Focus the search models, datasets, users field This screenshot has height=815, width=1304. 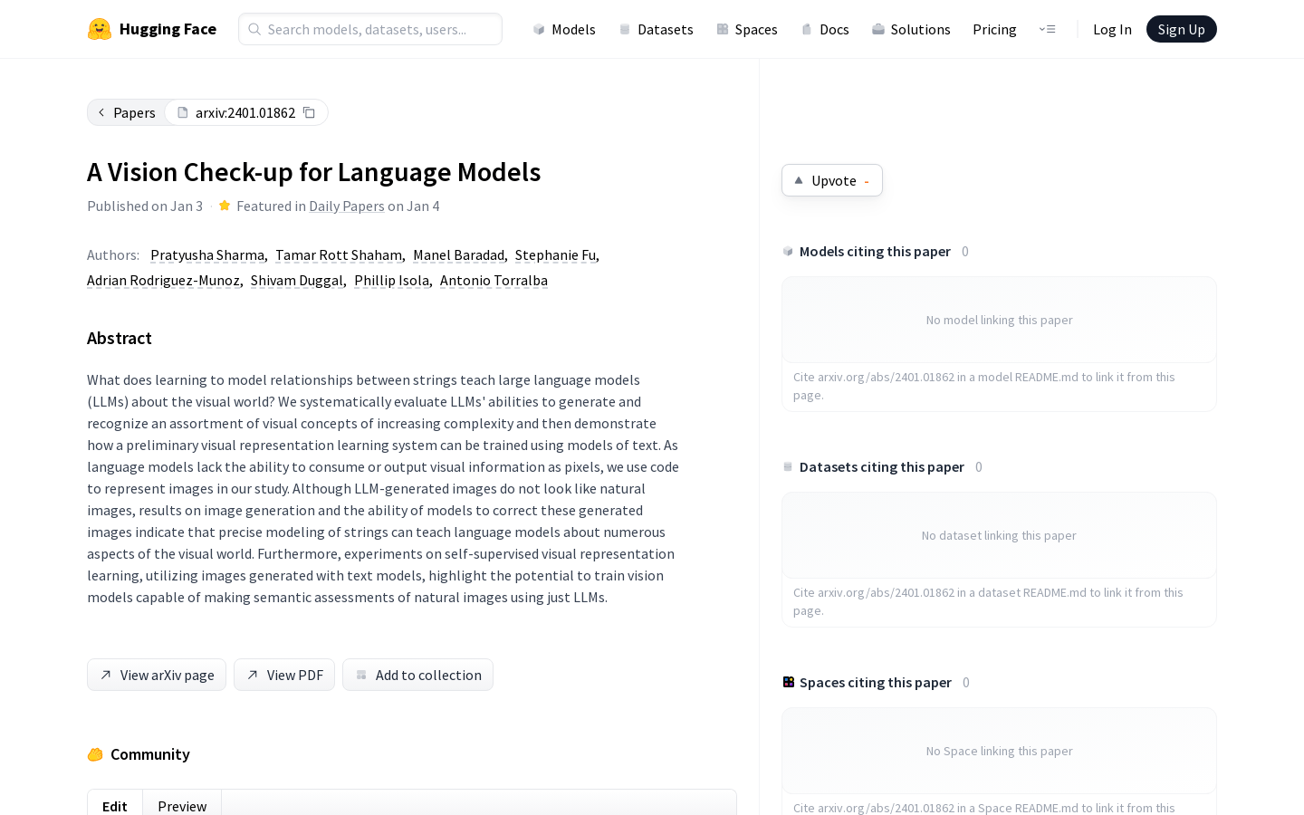(x=370, y=29)
